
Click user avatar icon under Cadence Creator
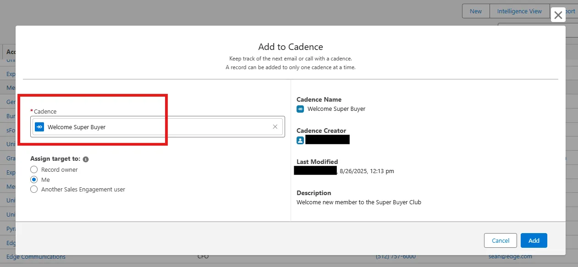click(300, 140)
